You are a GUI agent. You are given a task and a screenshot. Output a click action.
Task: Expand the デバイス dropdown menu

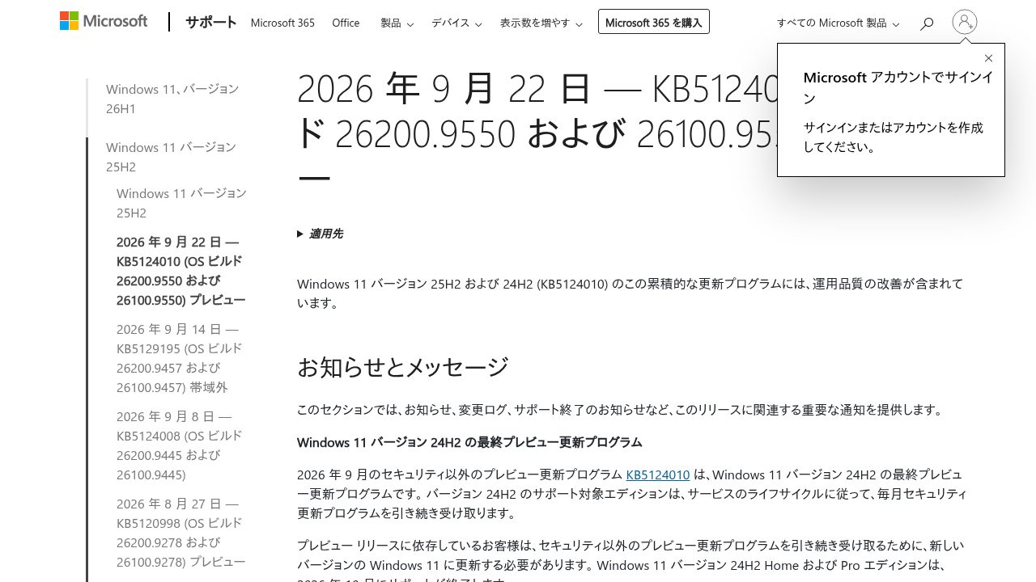pyautogui.click(x=456, y=23)
